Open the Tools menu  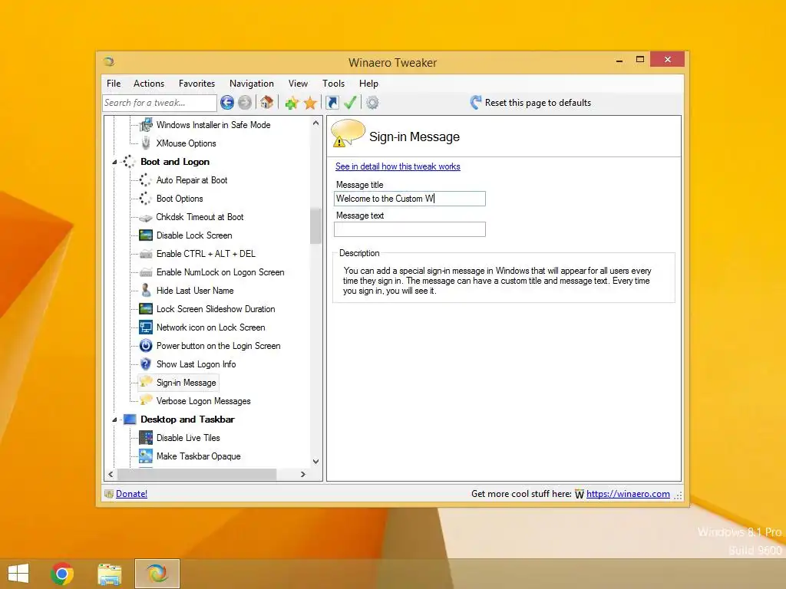coord(333,84)
